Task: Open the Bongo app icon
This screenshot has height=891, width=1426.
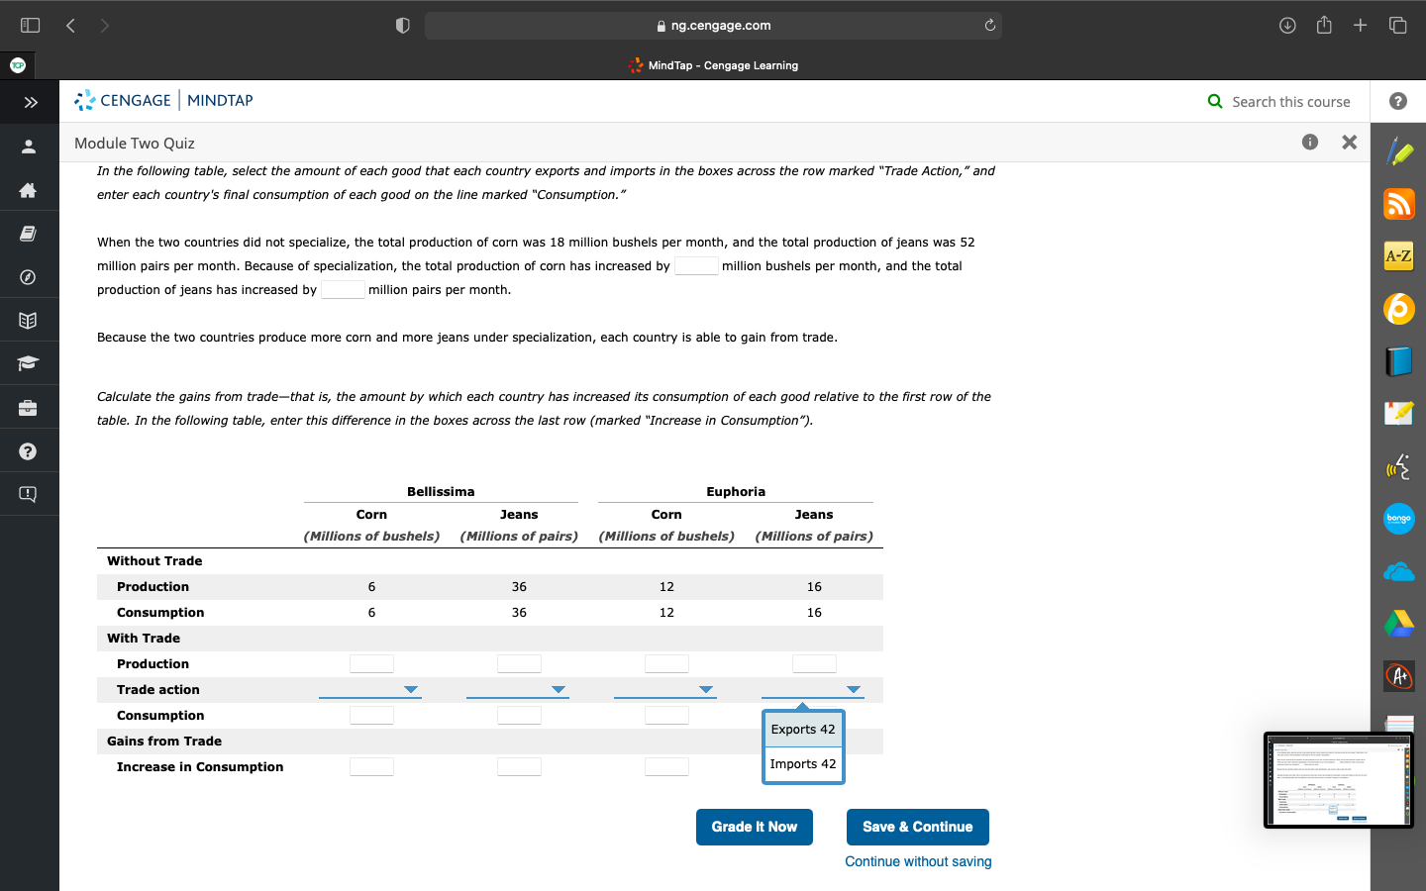Action: (x=1399, y=519)
